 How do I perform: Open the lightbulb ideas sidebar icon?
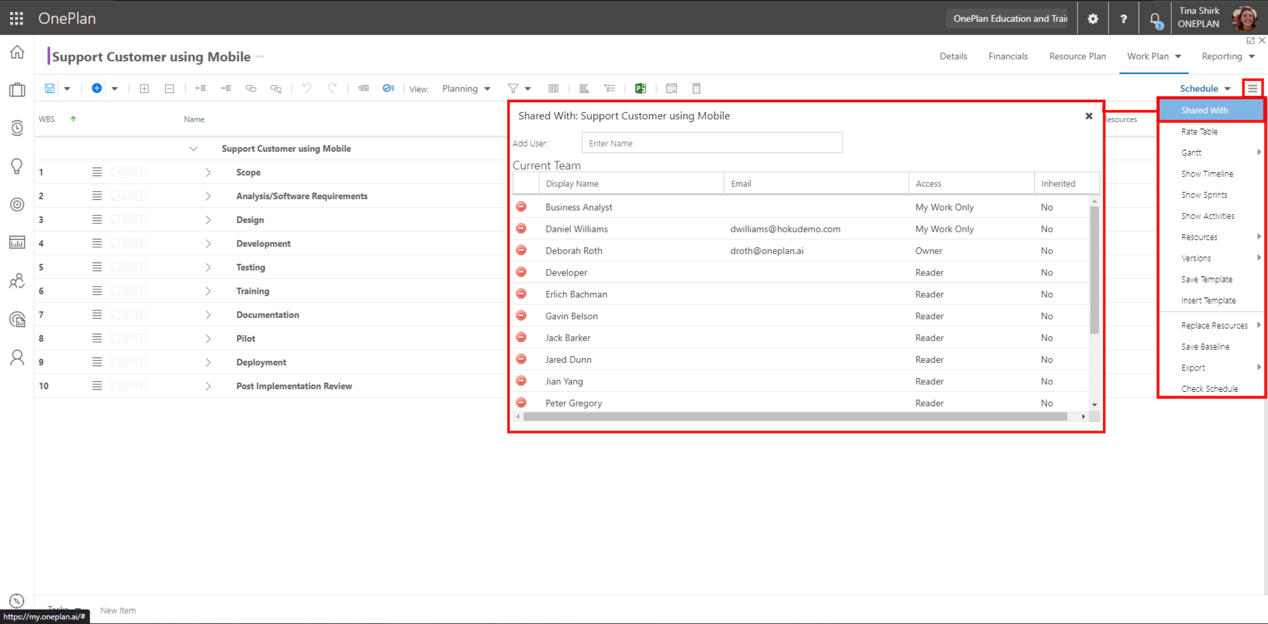pos(17,166)
